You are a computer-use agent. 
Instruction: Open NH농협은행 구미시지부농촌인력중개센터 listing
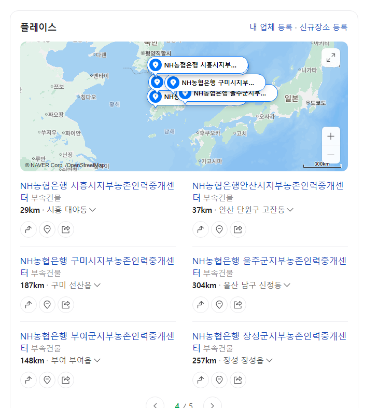coord(97,266)
